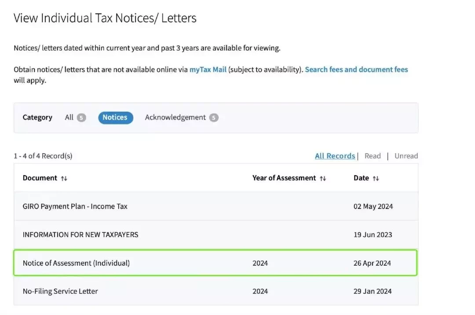Open Search fees and document fees link
The image size is (475, 315).
[x=356, y=70]
